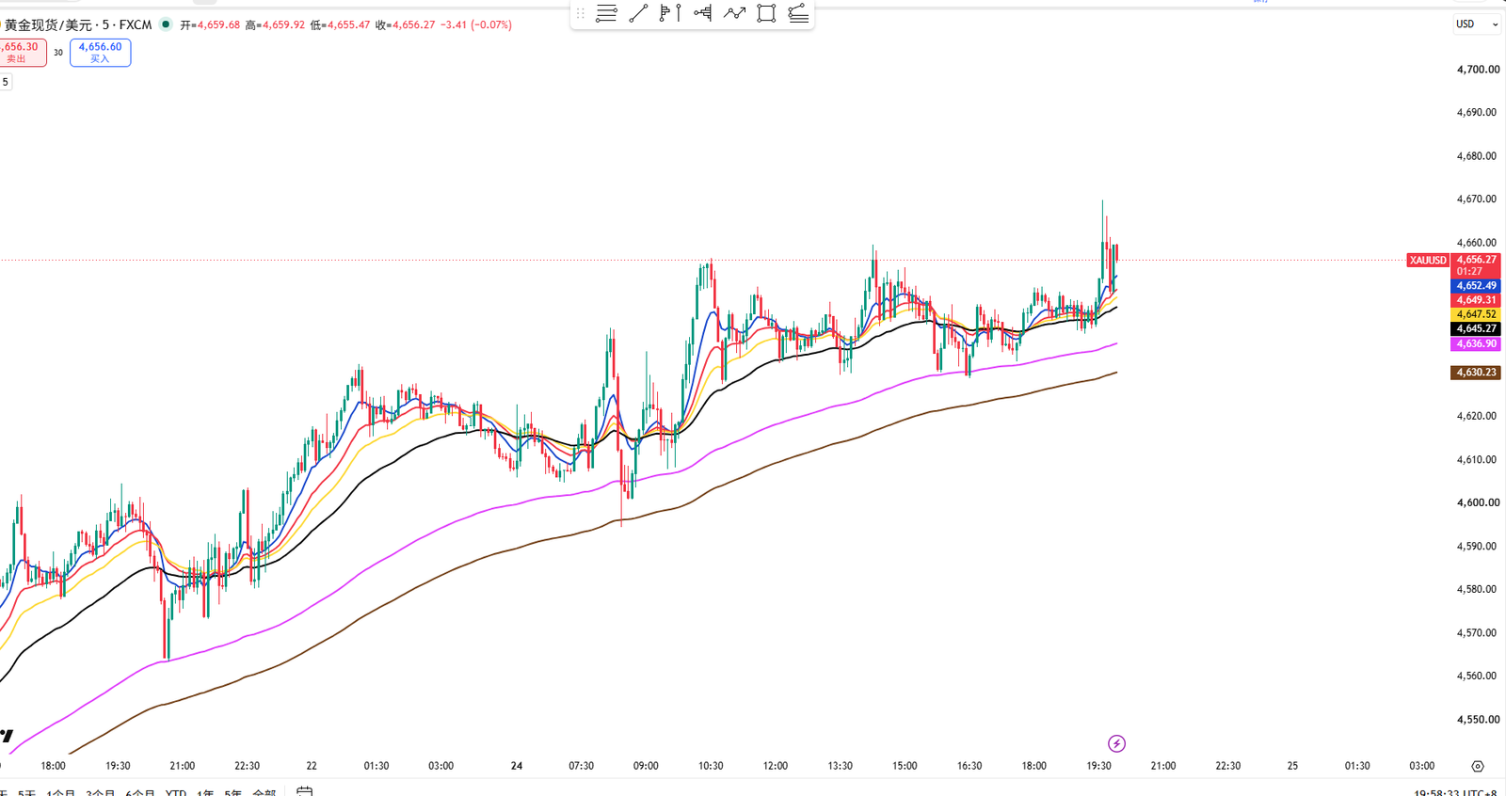Select the arrow path drawing tool
The height and width of the screenshot is (796, 1506).
point(734,13)
